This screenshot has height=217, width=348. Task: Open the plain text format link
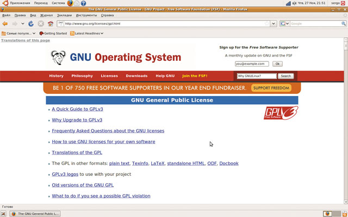tap(120, 163)
